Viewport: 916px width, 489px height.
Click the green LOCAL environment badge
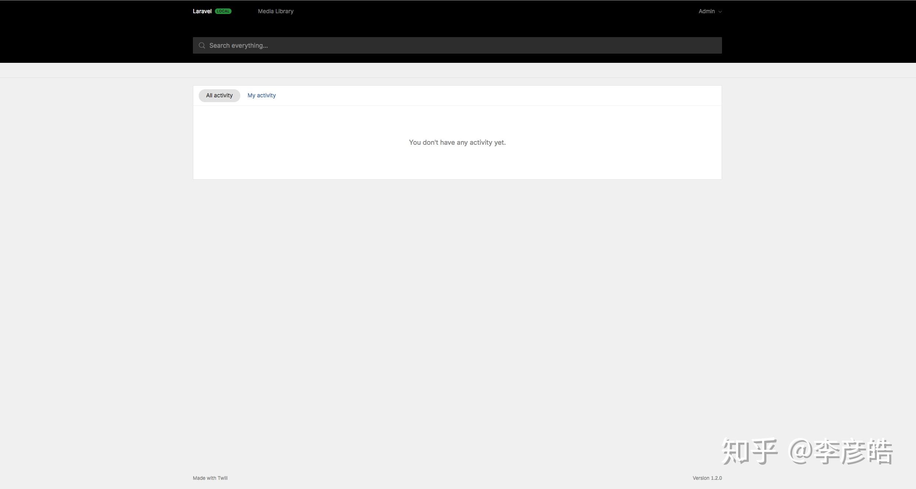(x=223, y=11)
